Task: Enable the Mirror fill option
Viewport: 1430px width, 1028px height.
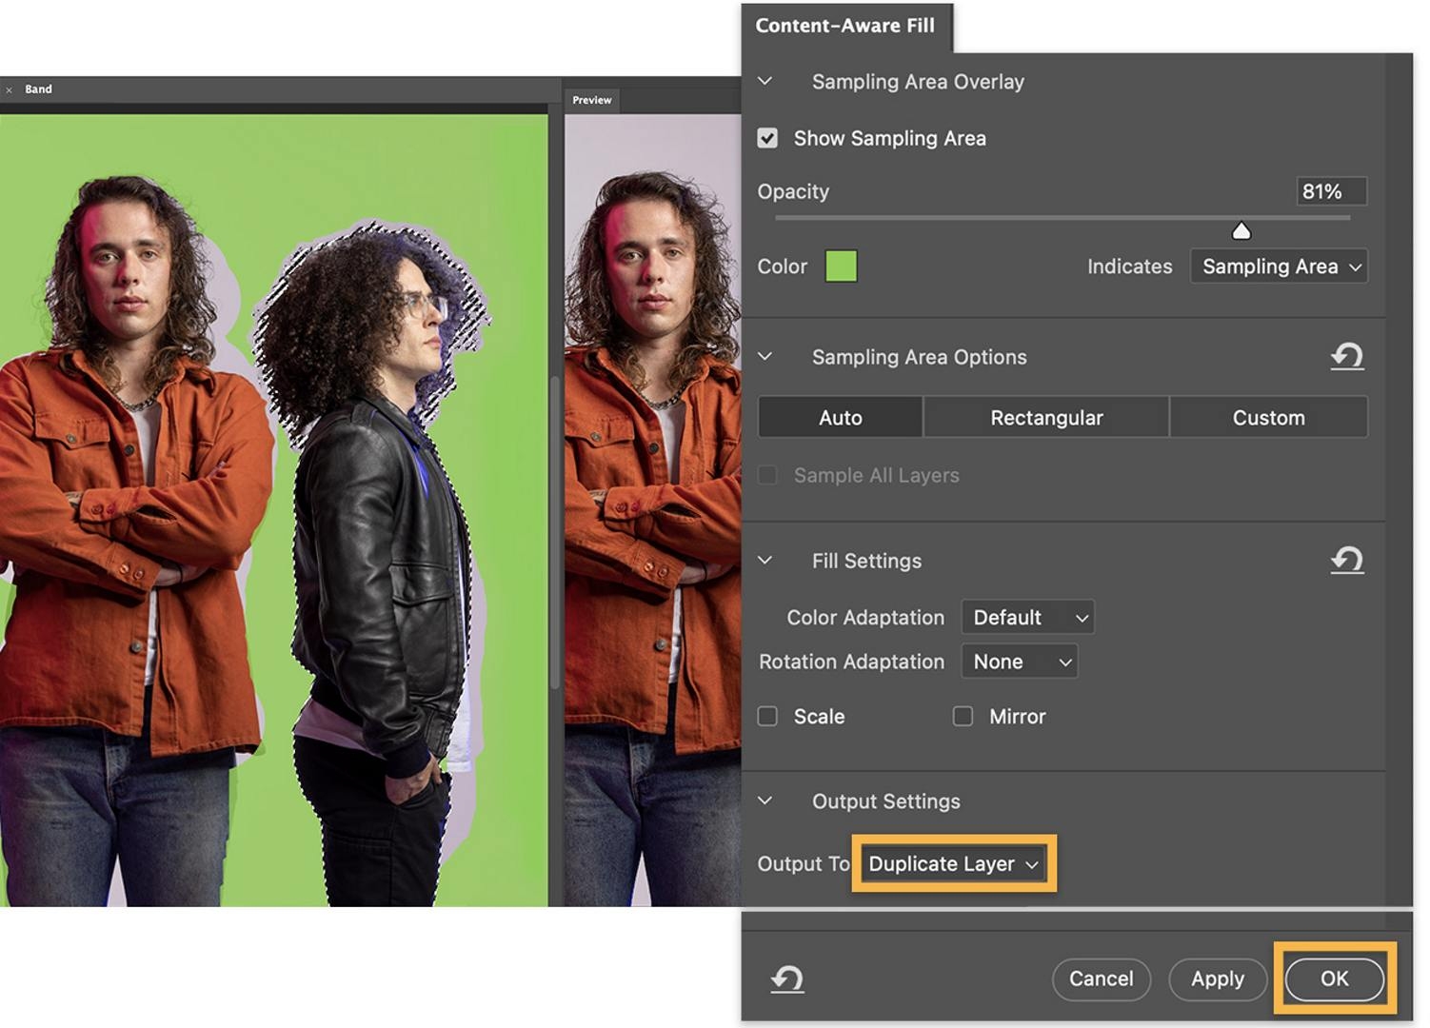Action: tap(962, 716)
